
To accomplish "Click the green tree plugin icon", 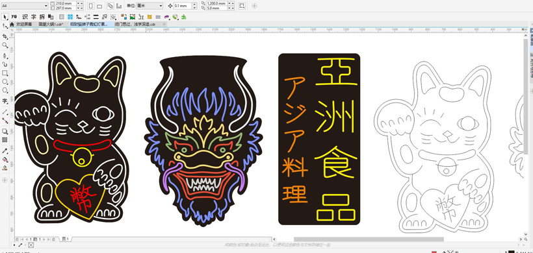I will 183,17.
